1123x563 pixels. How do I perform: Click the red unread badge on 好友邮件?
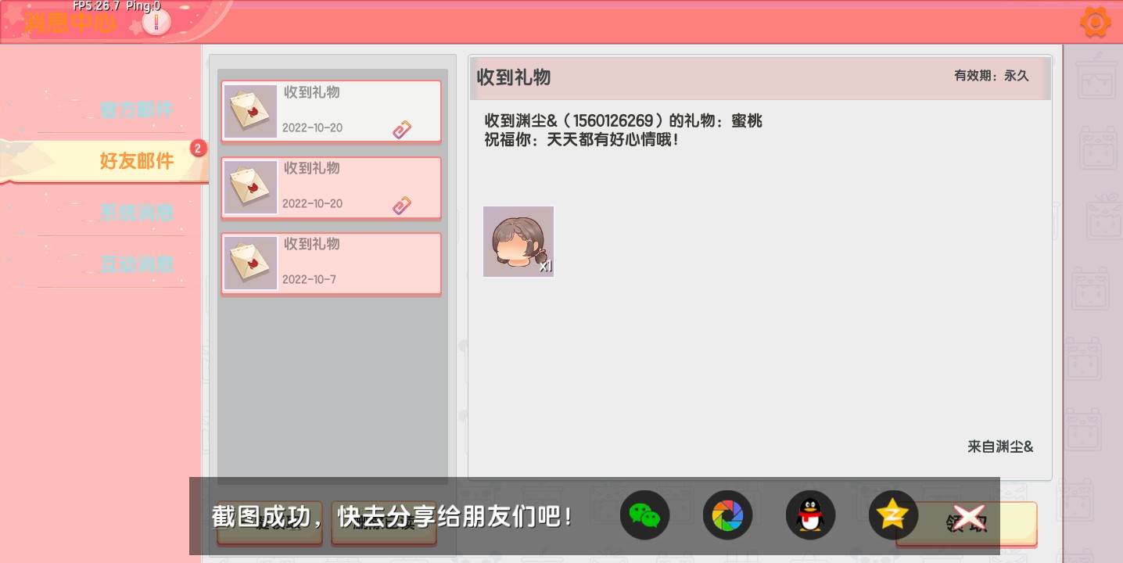tap(199, 148)
